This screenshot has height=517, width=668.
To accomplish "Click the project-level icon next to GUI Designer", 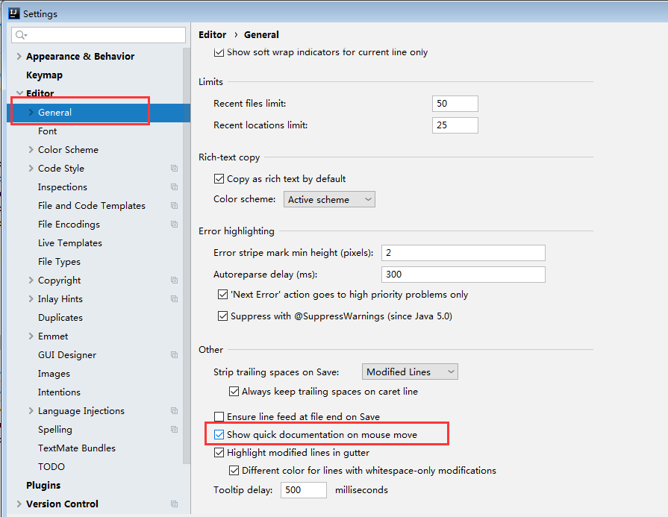I will pos(174,355).
